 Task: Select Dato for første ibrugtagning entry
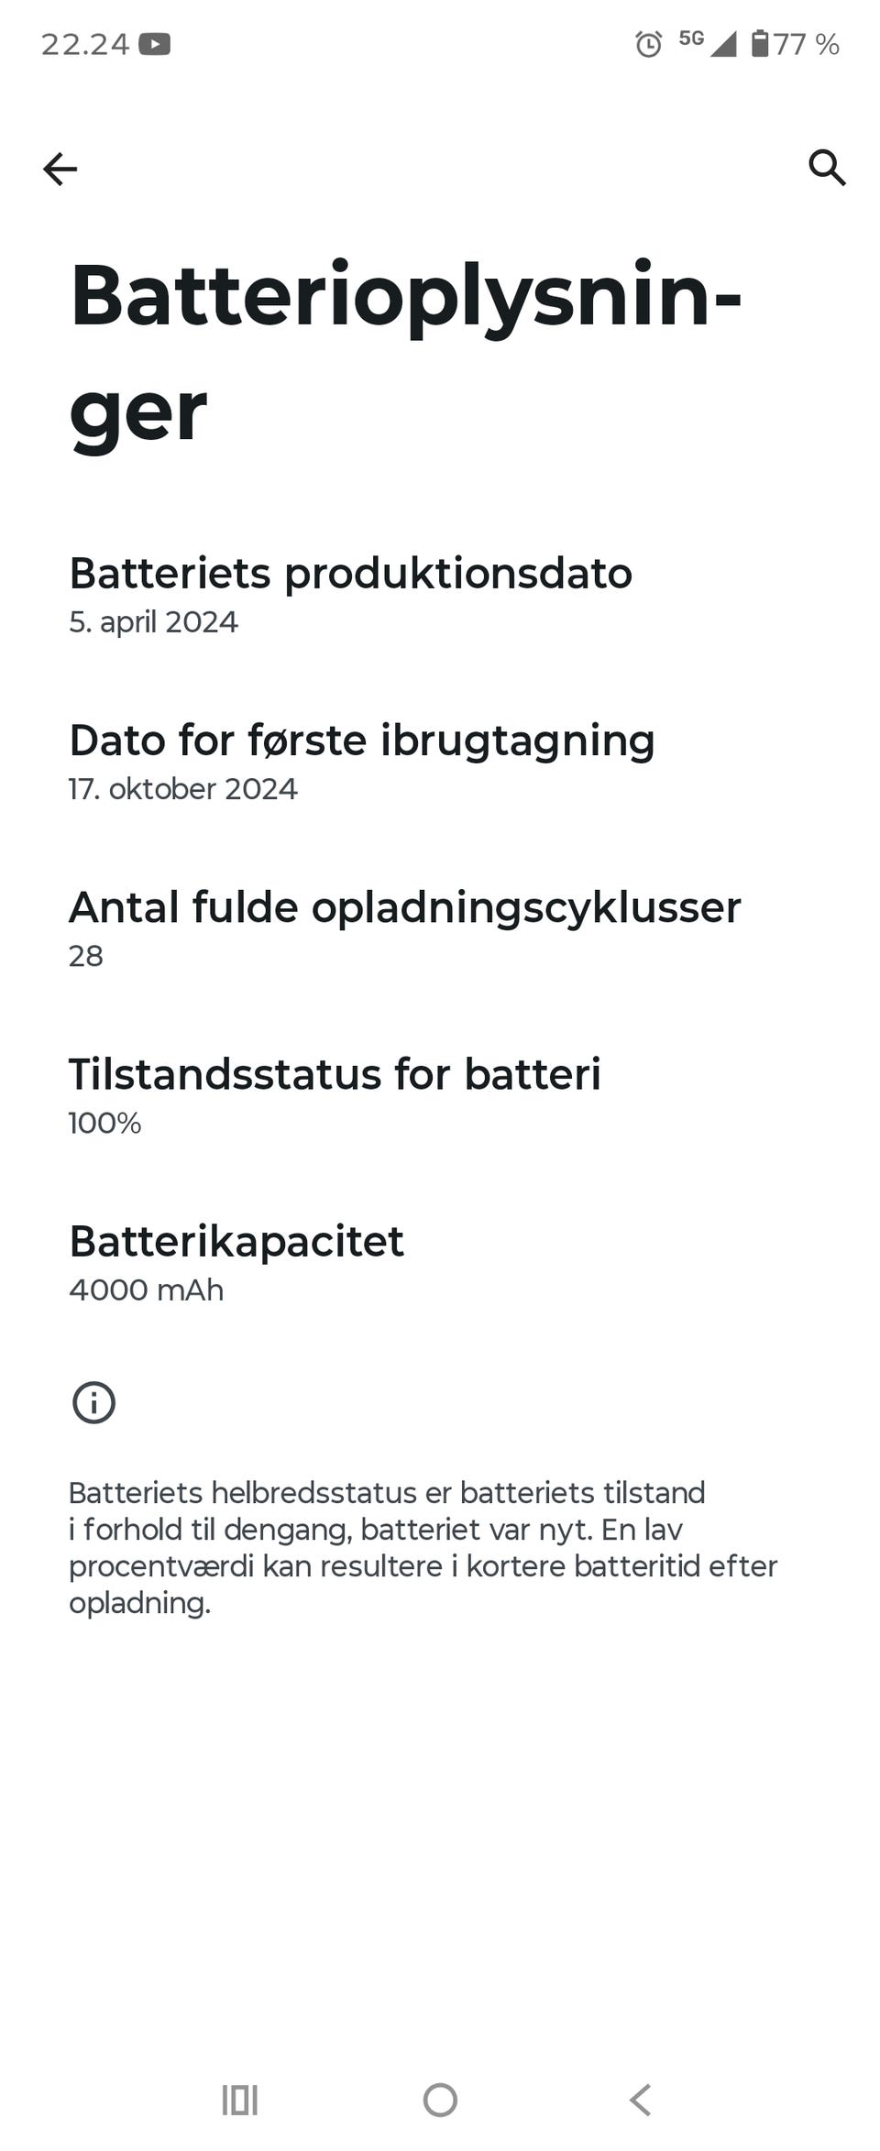[440, 763]
